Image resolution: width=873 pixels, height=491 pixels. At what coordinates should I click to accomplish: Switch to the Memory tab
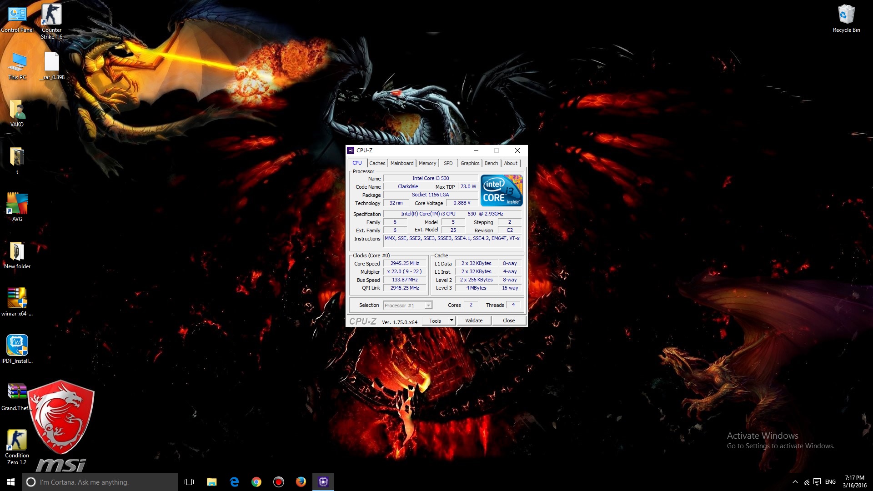pyautogui.click(x=427, y=163)
